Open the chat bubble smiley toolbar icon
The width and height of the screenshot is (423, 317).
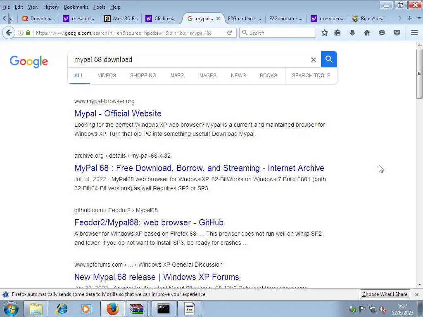[382, 33]
